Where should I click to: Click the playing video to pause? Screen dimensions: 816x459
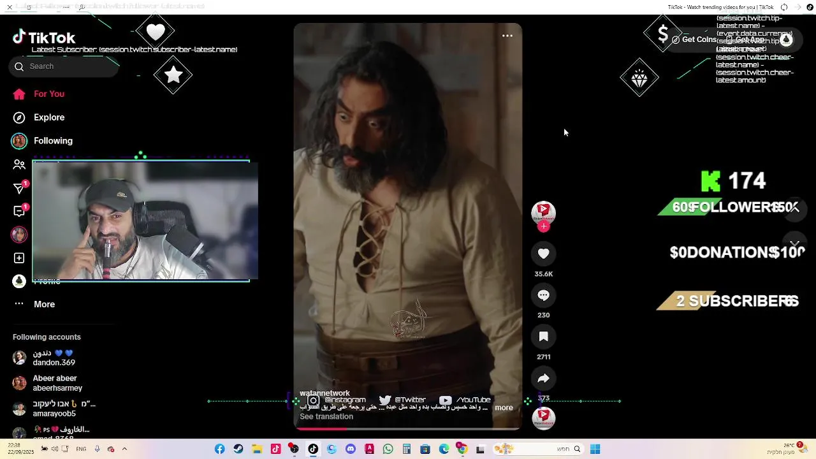(408, 226)
